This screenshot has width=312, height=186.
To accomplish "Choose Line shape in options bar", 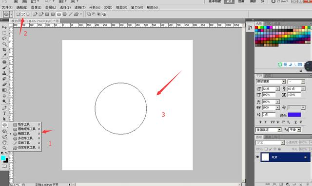I will (x=70, y=14).
